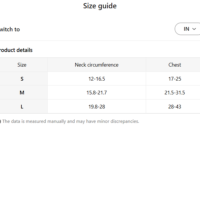Click the S size row label
Image resolution: width=200 pixels, height=200 pixels.
tap(22, 79)
